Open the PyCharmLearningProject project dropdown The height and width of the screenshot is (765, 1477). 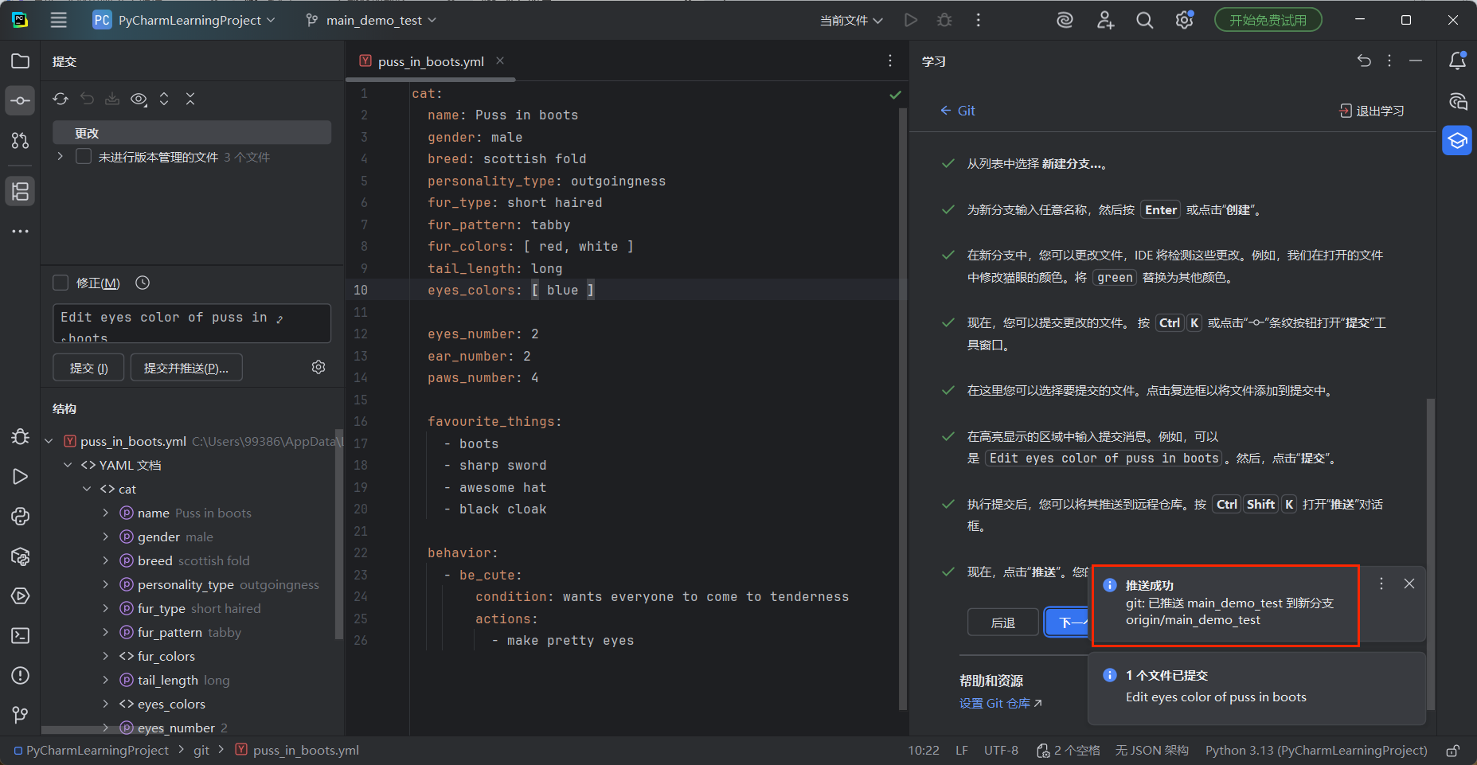tap(183, 20)
